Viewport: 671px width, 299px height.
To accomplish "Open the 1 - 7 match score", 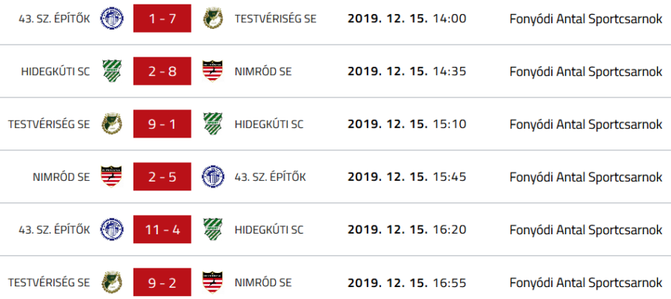I will (162, 18).
